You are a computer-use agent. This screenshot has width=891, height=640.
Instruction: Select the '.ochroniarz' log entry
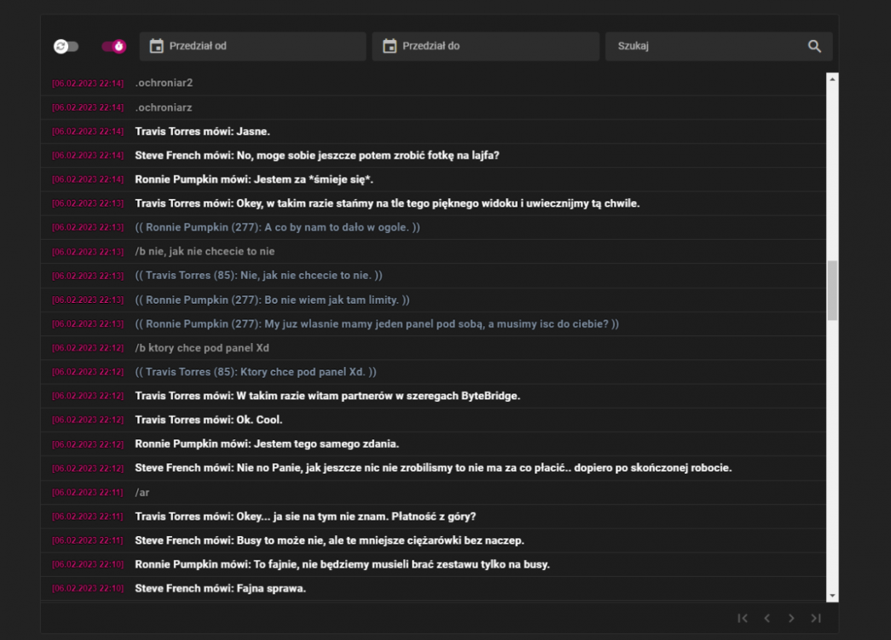tap(433, 108)
